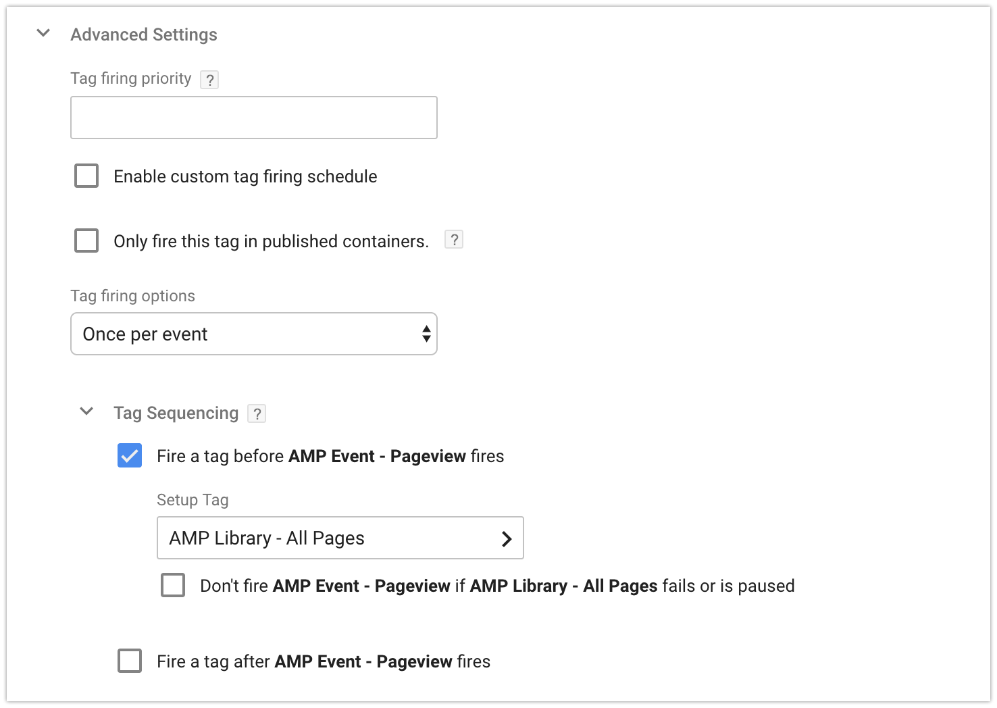Image resolution: width=997 pixels, height=708 pixels.
Task: Open the "AMP Library - All Pages" setup tag selector
Action: click(x=340, y=538)
